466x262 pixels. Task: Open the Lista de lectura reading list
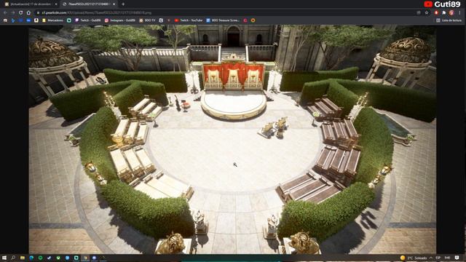[x=449, y=20]
